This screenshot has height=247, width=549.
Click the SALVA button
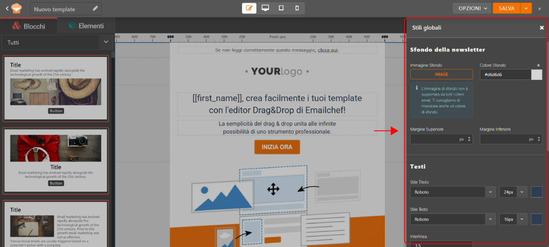tap(506, 8)
